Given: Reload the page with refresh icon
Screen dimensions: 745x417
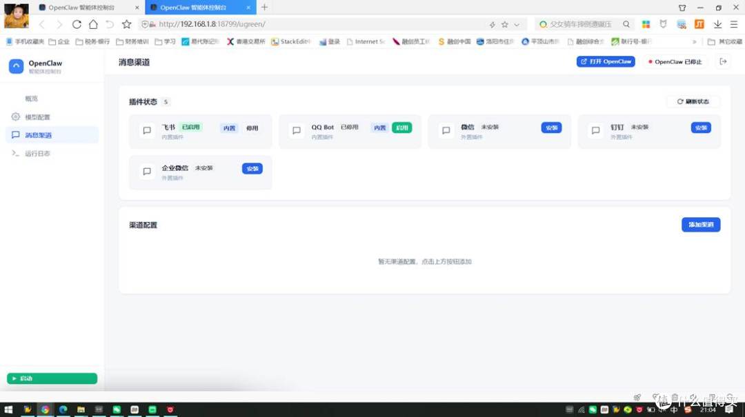Looking at the screenshot, I should pos(77,24).
